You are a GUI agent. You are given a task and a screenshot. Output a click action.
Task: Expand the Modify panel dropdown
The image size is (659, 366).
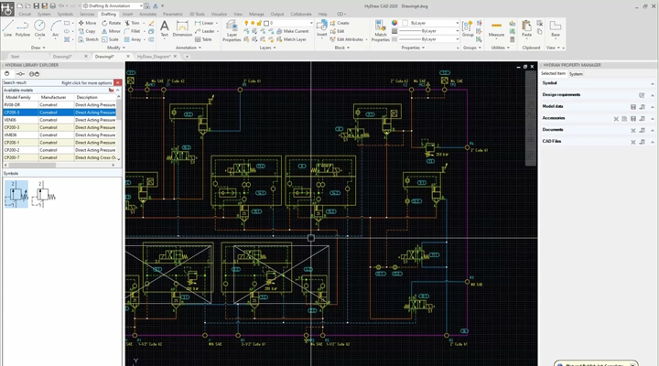pyautogui.click(x=116, y=48)
